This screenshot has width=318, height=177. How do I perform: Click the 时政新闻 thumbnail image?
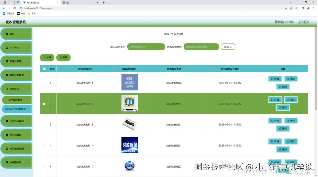pyautogui.click(x=129, y=145)
